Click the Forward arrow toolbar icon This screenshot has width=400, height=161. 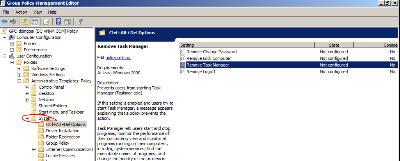[13, 22]
